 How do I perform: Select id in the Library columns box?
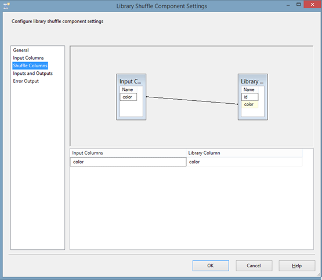(x=249, y=97)
